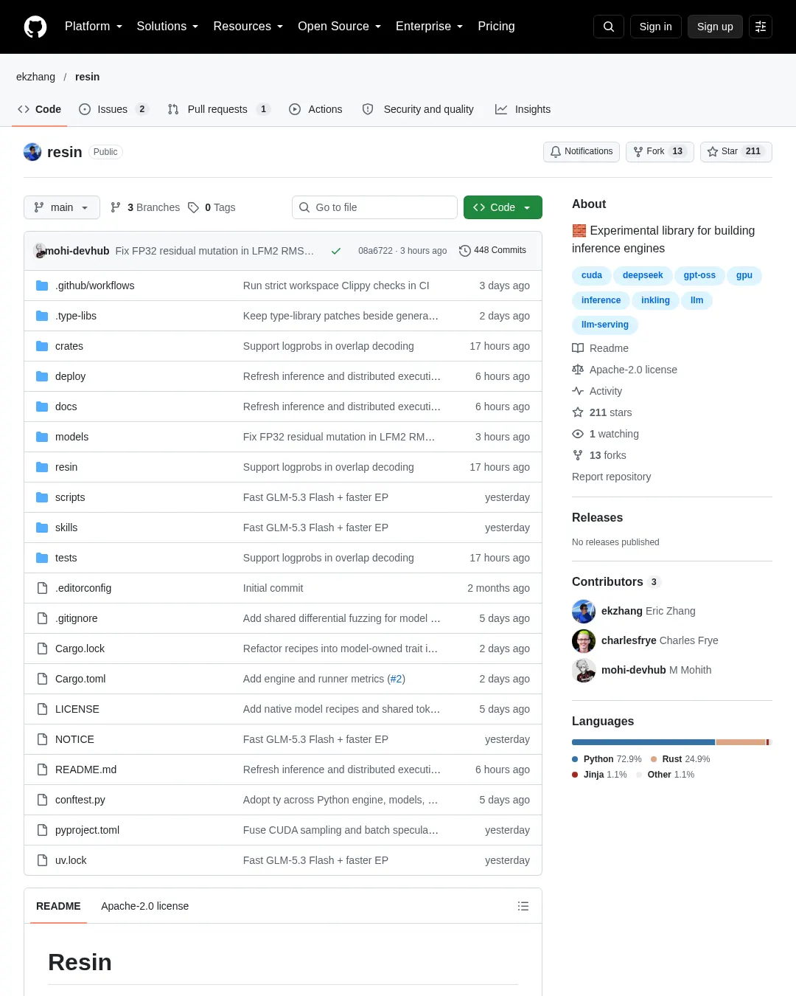
Task: Click the Report repository link
Action: [611, 477]
